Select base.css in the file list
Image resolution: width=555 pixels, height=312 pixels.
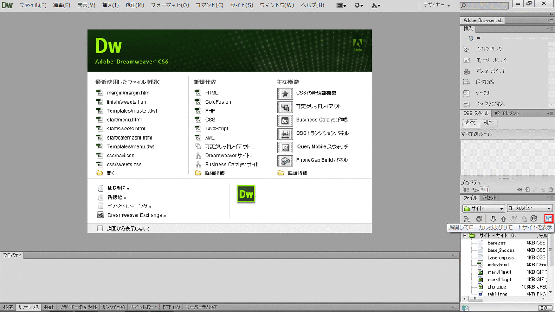coord(496,243)
